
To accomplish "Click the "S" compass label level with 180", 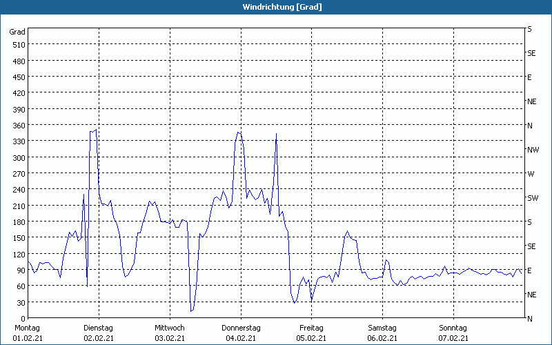I will 529,222.
